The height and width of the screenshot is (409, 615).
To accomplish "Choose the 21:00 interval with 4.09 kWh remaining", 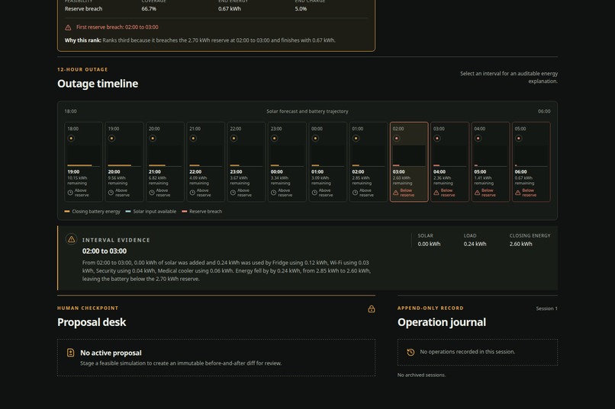I will 205,162.
